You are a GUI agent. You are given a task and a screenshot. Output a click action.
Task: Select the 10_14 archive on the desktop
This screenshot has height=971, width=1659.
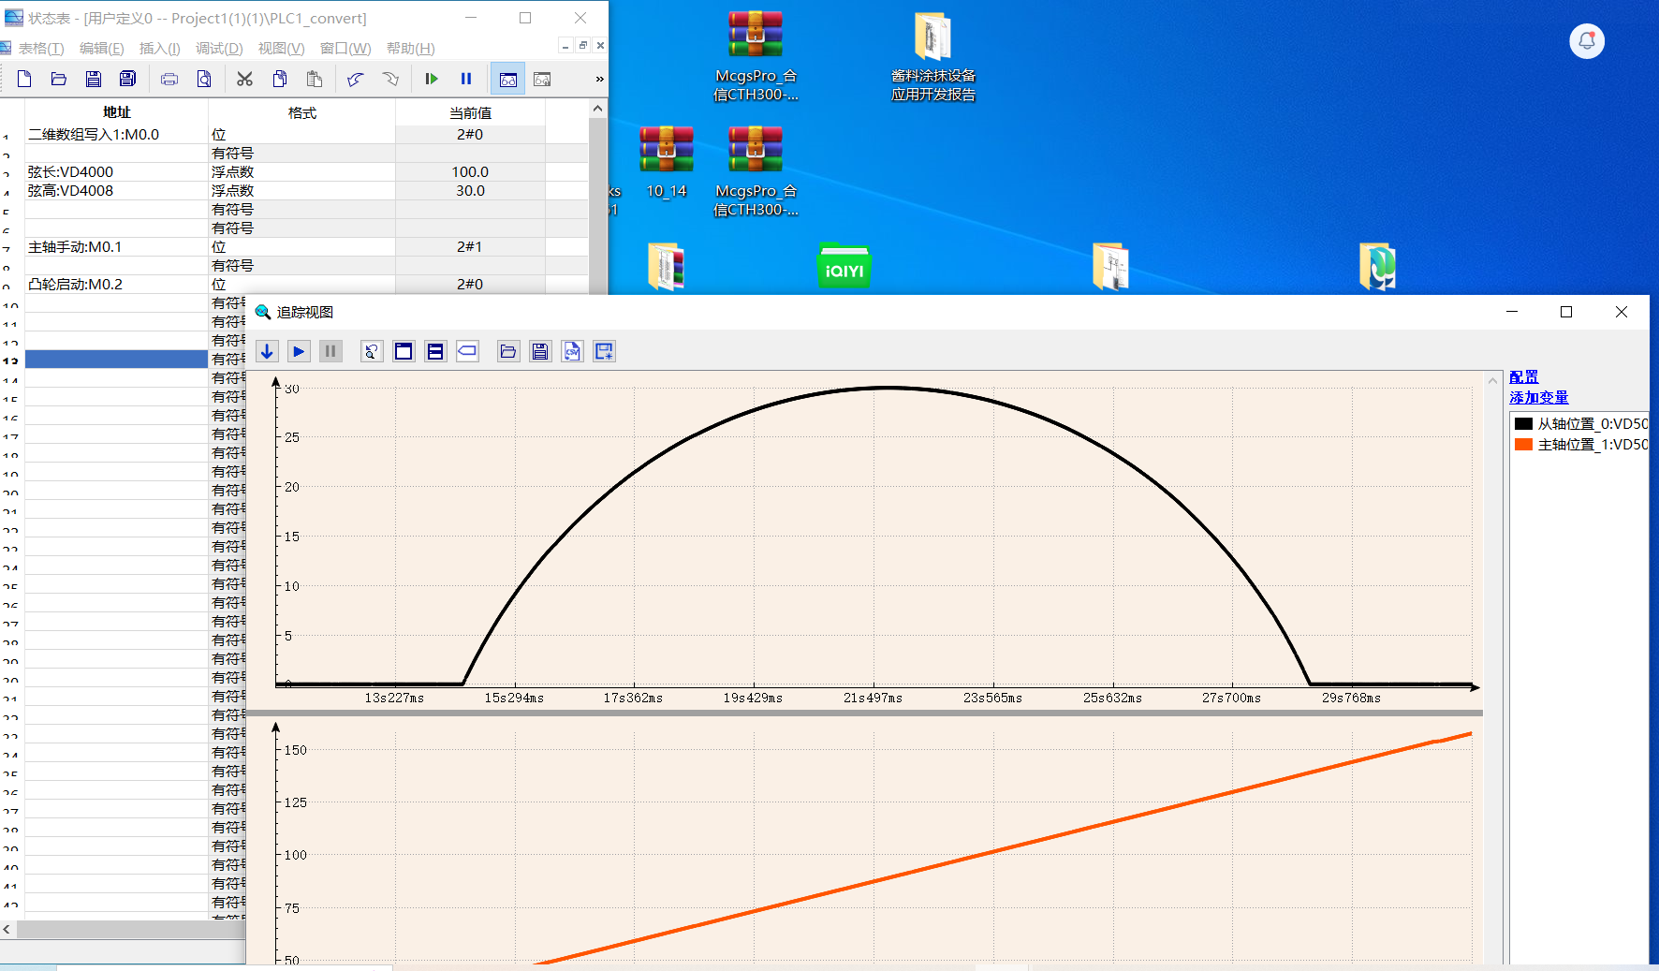(666, 163)
